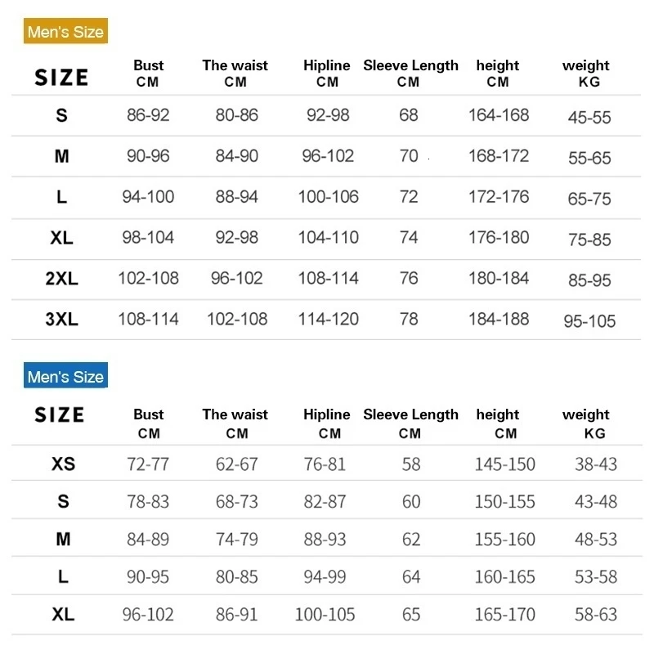654x654 pixels.
Task: Click the yellow Men's Size label
Action: [x=65, y=31]
